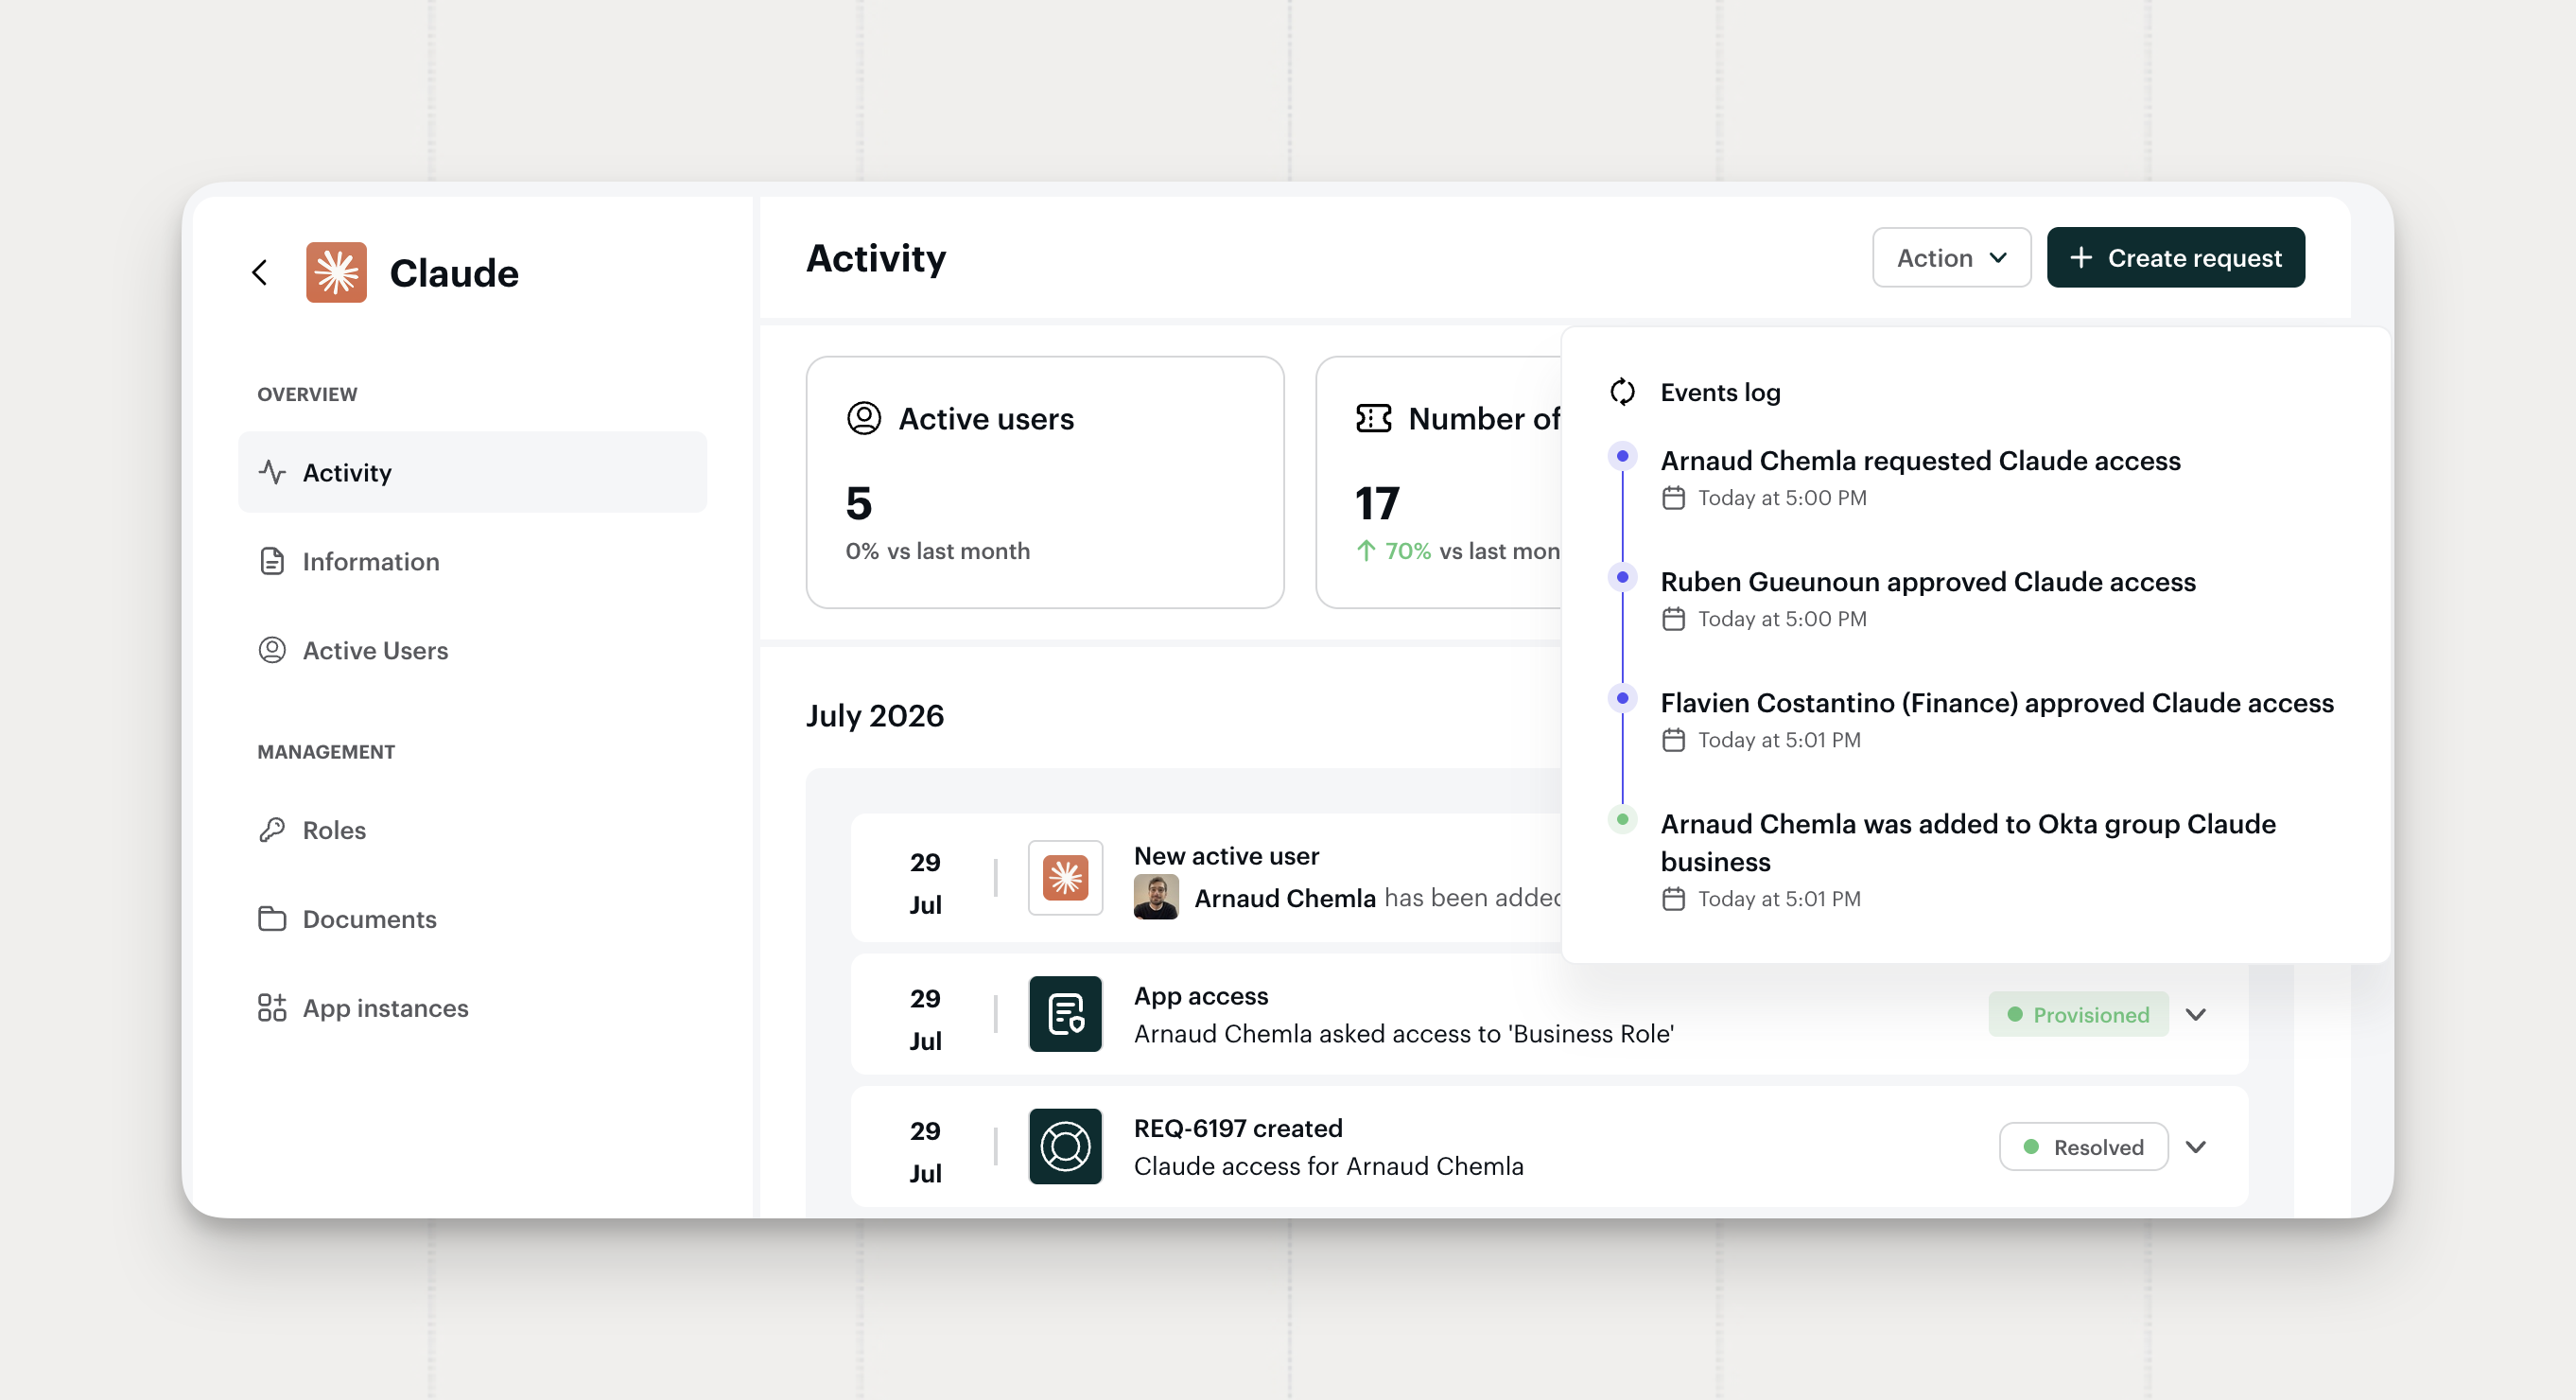Screen dimensions: 2576x1400
Task: Click the App instances grid icon
Action: pyautogui.click(x=272, y=1008)
